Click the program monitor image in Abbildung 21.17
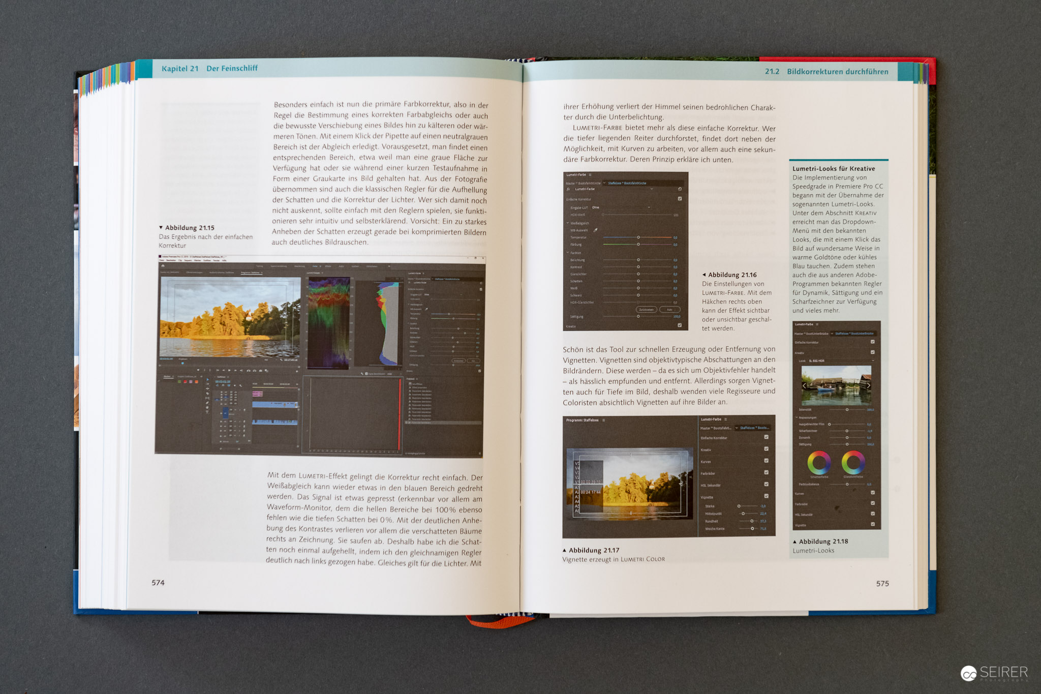 tap(630, 484)
